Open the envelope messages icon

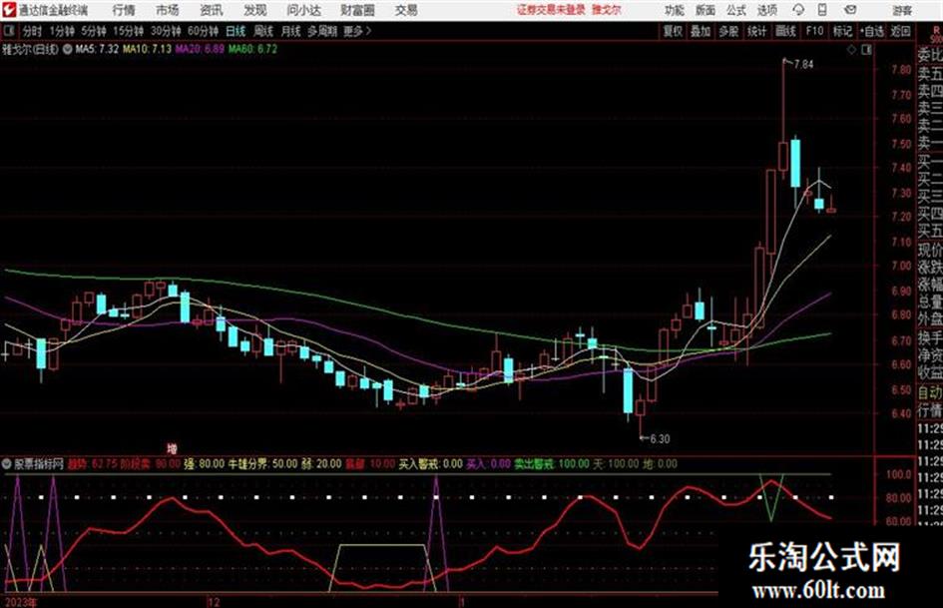(850, 10)
